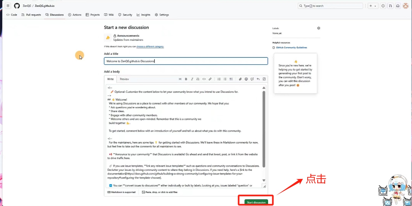Viewport: 412px width, 206px height.
Task: Apply bold formatting in the editor
Action: (x=186, y=79)
